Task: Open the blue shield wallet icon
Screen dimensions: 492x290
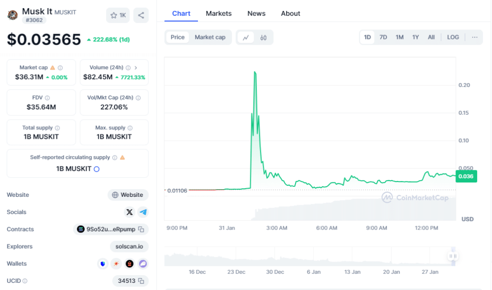Action: click(103, 264)
